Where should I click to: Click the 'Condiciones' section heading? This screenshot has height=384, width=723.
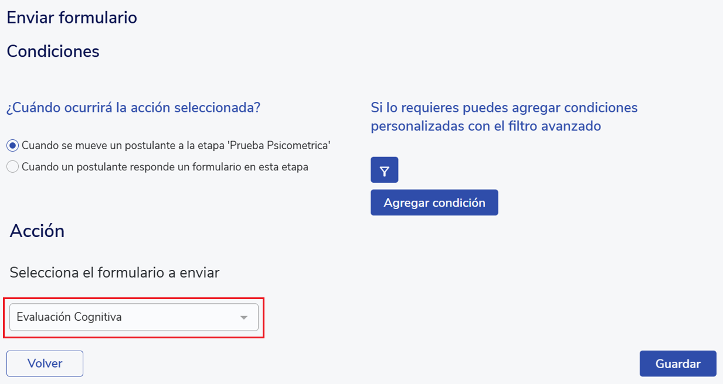(53, 52)
